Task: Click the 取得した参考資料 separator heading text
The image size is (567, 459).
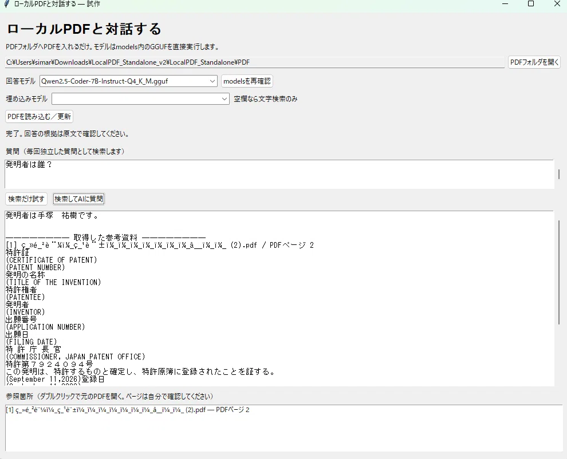Action: [105, 238]
